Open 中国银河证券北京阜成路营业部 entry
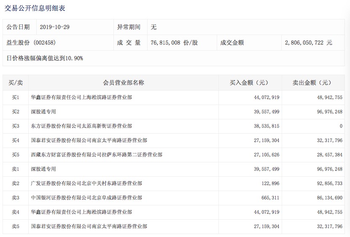Viewport: 350px width, 237px height. point(86,198)
